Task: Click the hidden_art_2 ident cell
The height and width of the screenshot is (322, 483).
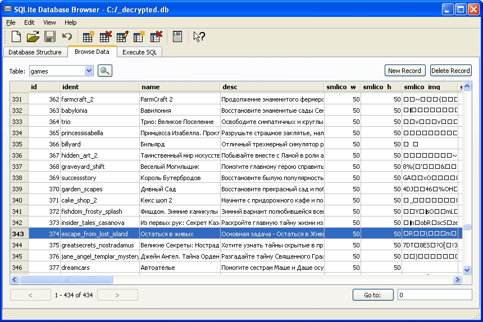Action: coord(99,155)
